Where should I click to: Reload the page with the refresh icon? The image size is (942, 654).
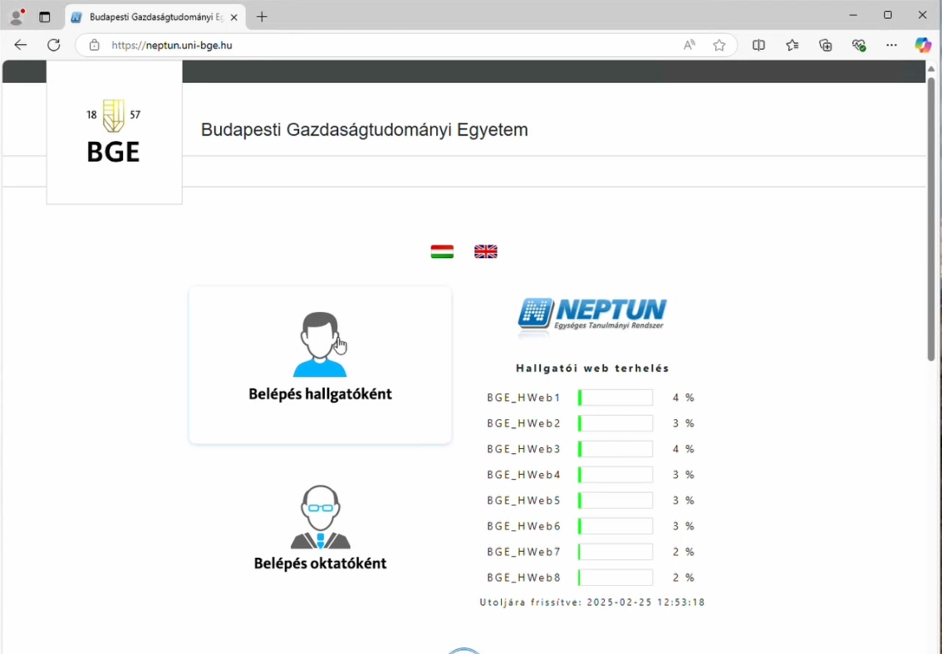pyautogui.click(x=54, y=45)
